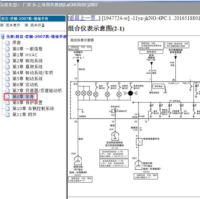Open 第5章 制动系统
This screenshot has height=199, width=200.
(27, 79)
